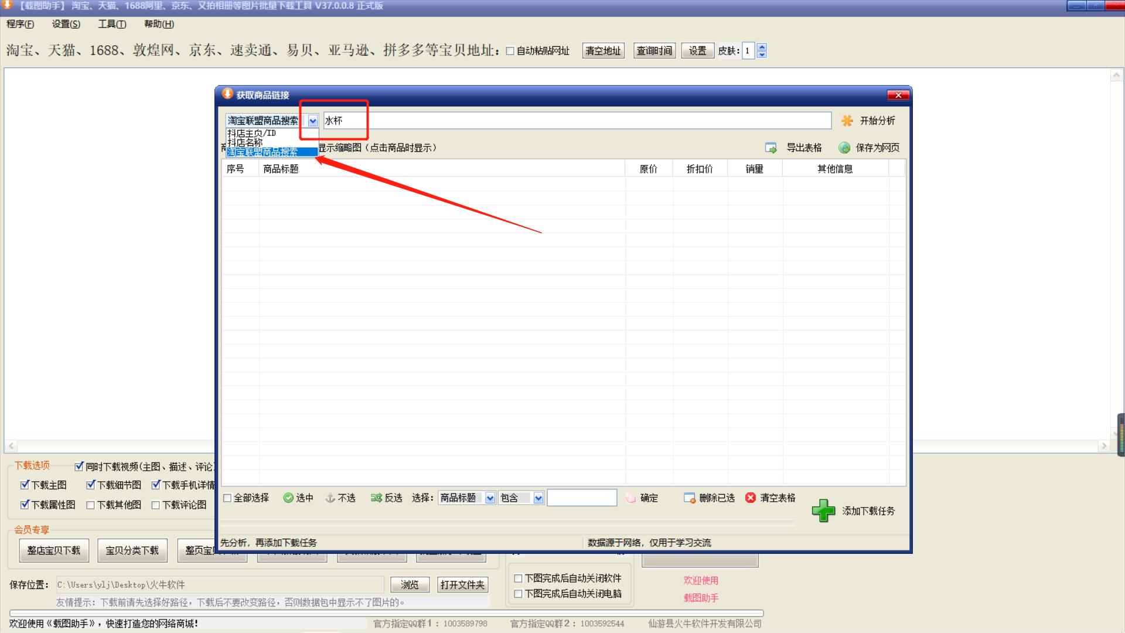The image size is (1125, 633).
Task: Click the green plus 添加下载任务 icon
Action: coord(823,511)
